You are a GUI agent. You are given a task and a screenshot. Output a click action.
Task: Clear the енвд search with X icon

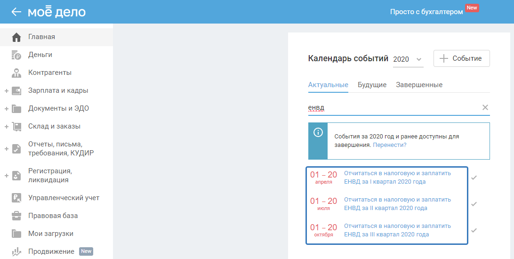tap(485, 107)
